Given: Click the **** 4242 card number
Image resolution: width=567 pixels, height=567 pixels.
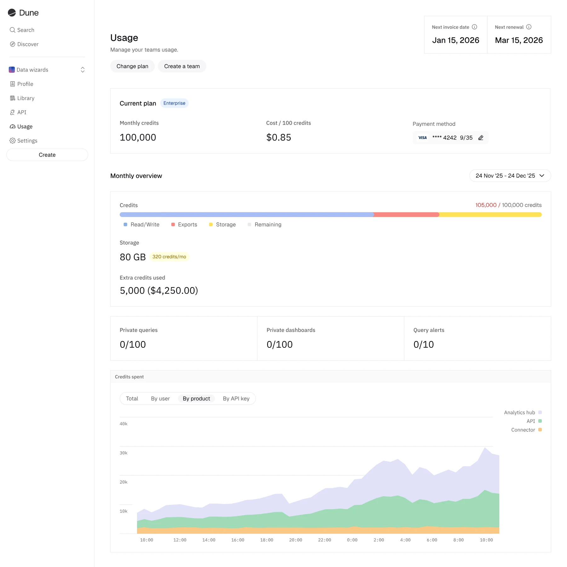Looking at the screenshot, I should pyautogui.click(x=444, y=138).
